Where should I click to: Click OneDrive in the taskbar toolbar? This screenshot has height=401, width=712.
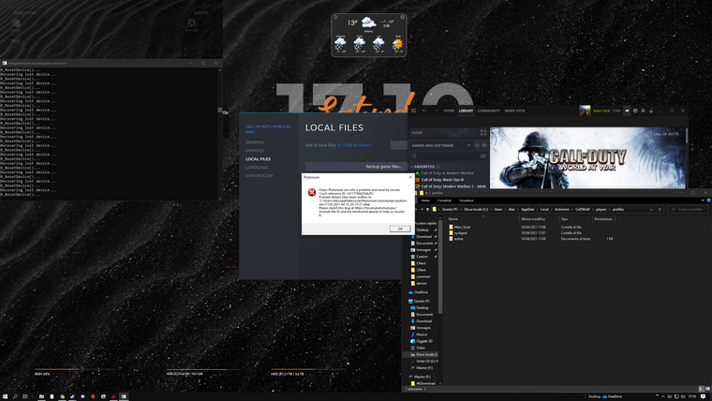612,396
